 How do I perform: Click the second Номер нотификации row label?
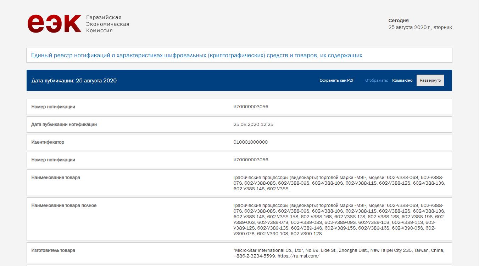pyautogui.click(x=53, y=160)
